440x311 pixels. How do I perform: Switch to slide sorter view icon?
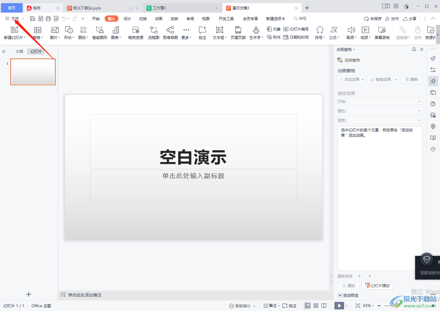click(316, 306)
